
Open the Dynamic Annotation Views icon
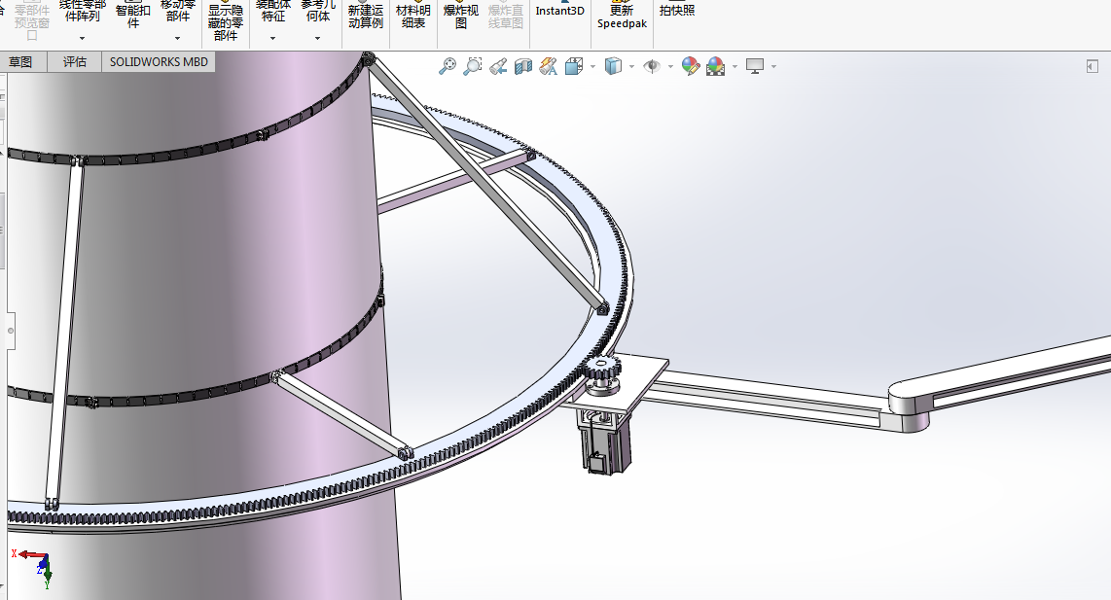coord(549,66)
